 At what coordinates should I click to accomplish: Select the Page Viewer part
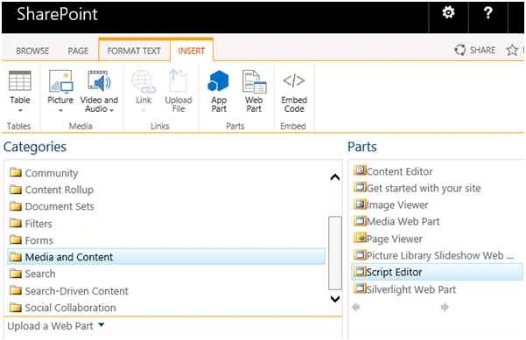[x=388, y=239]
